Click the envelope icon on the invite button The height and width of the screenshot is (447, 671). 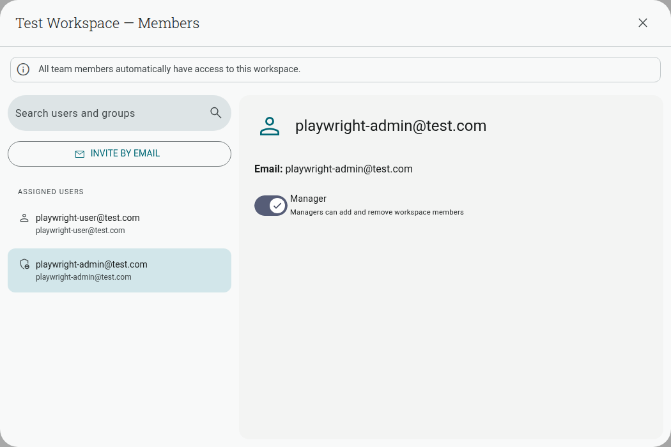pyautogui.click(x=80, y=154)
